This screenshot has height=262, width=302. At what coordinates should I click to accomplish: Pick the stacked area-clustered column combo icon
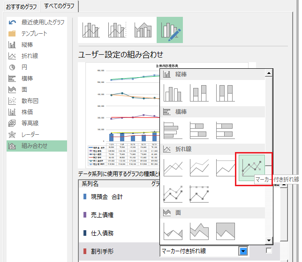pyautogui.click(x=143, y=30)
